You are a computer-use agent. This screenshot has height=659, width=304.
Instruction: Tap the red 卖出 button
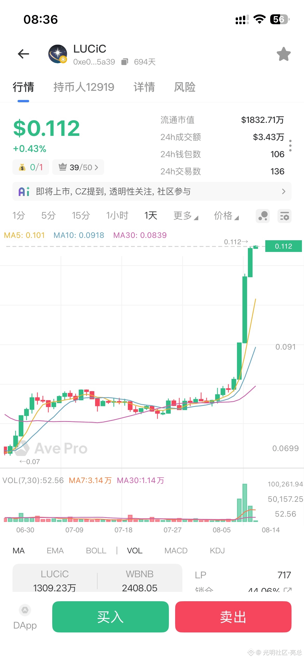233,617
